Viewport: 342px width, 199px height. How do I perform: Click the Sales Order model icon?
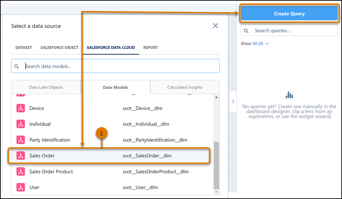[x=21, y=156]
